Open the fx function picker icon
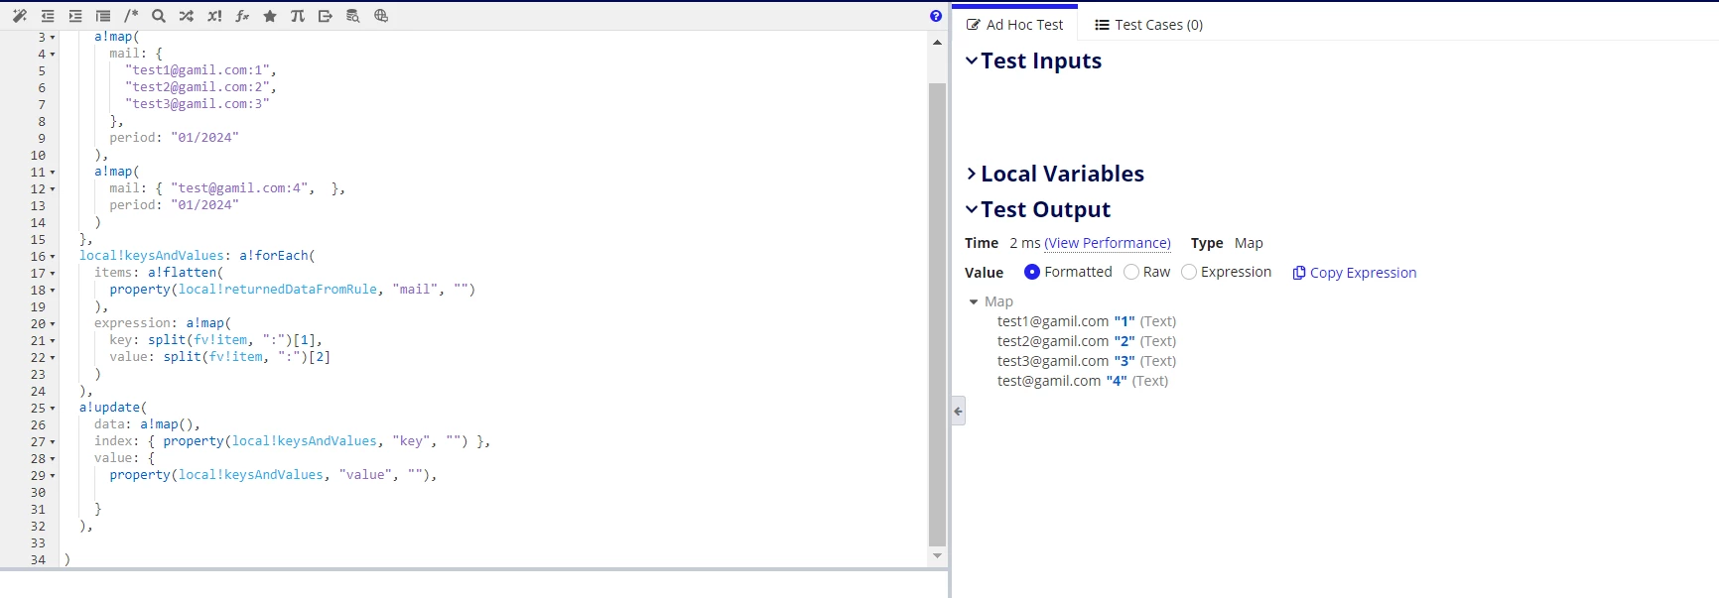1719x598 pixels. click(242, 16)
